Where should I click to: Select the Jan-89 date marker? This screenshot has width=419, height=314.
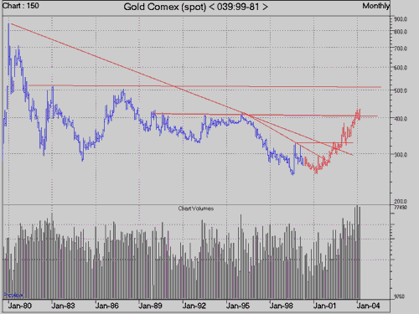coord(150,306)
